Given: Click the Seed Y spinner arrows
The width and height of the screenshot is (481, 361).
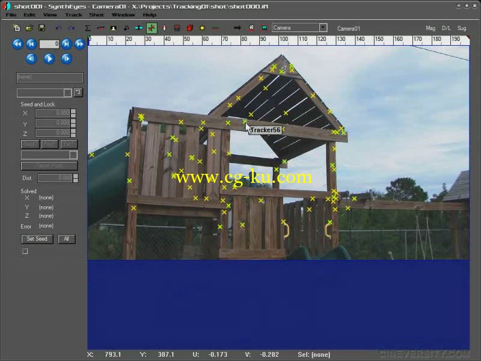Looking at the screenshot, I should [73, 123].
